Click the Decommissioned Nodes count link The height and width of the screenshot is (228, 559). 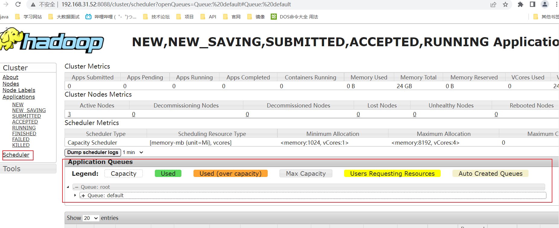point(248,114)
